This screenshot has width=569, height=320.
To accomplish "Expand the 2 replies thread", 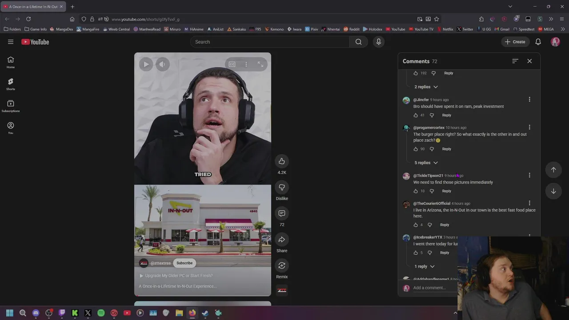I will click(426, 87).
